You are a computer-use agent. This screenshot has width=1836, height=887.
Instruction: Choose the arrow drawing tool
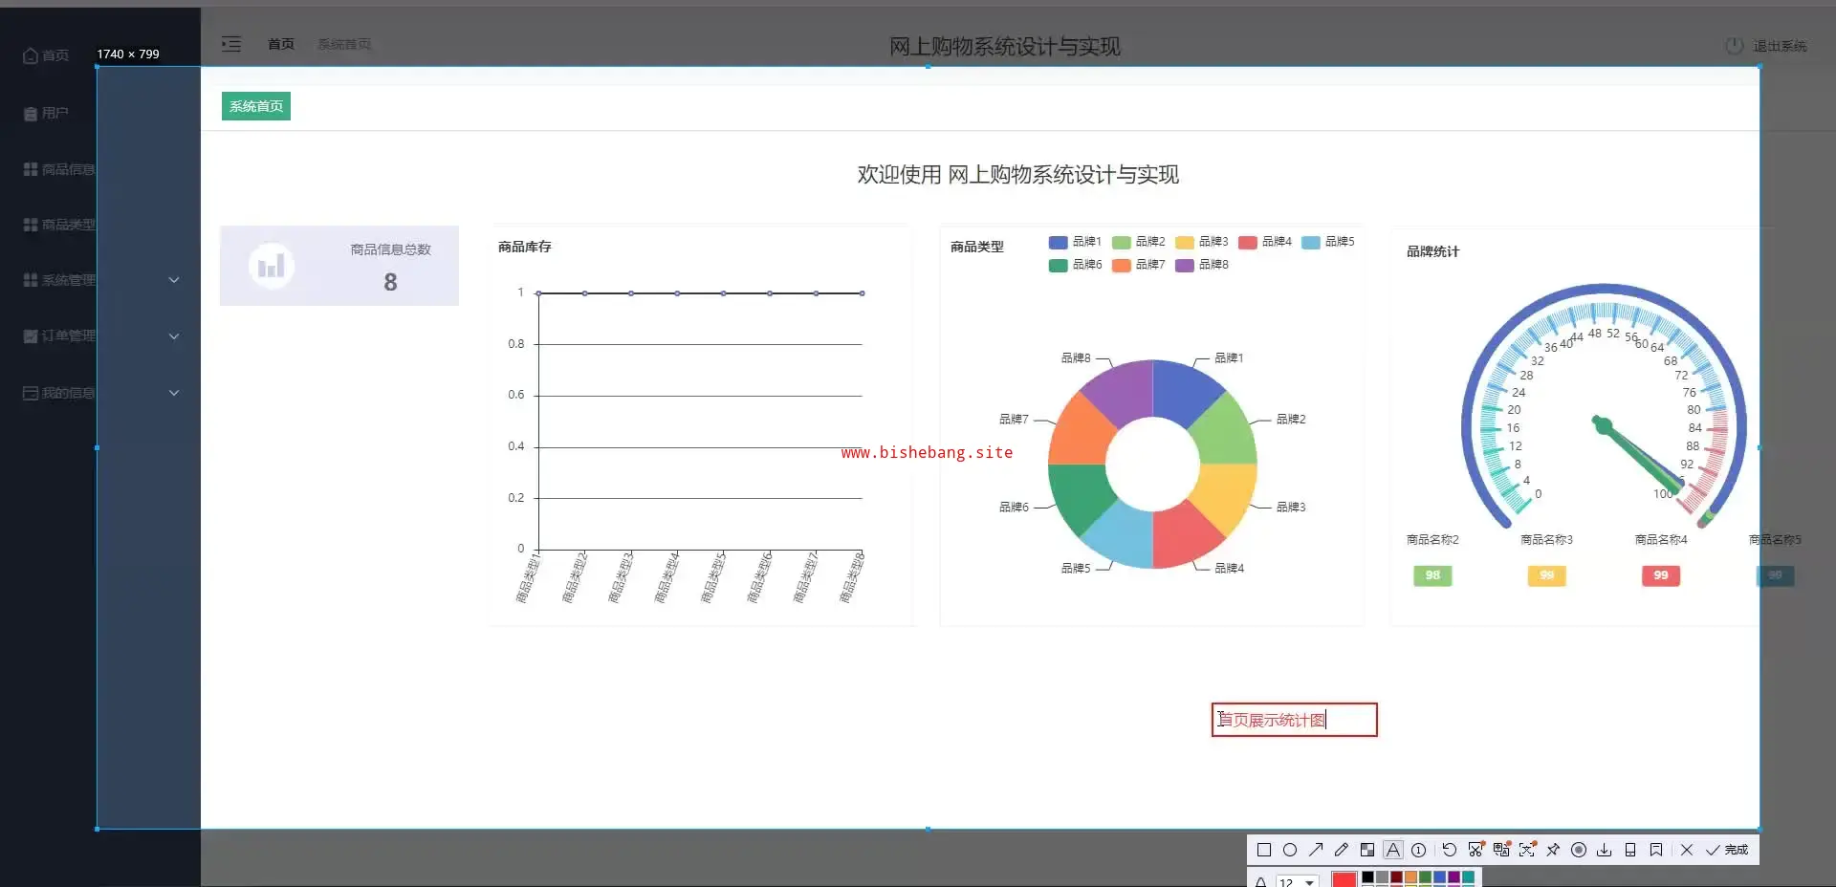(x=1316, y=850)
